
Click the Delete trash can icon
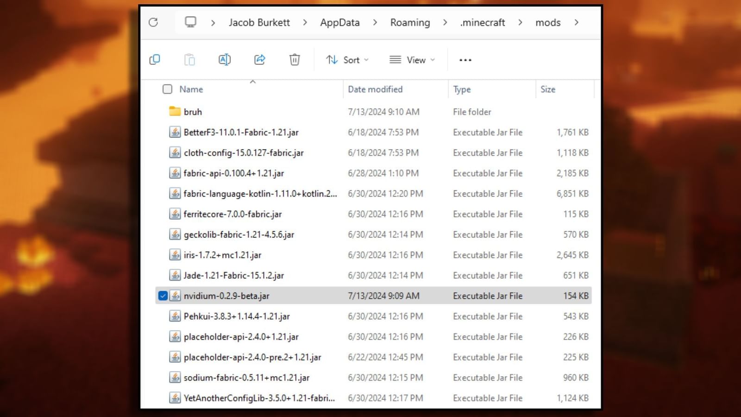(295, 60)
